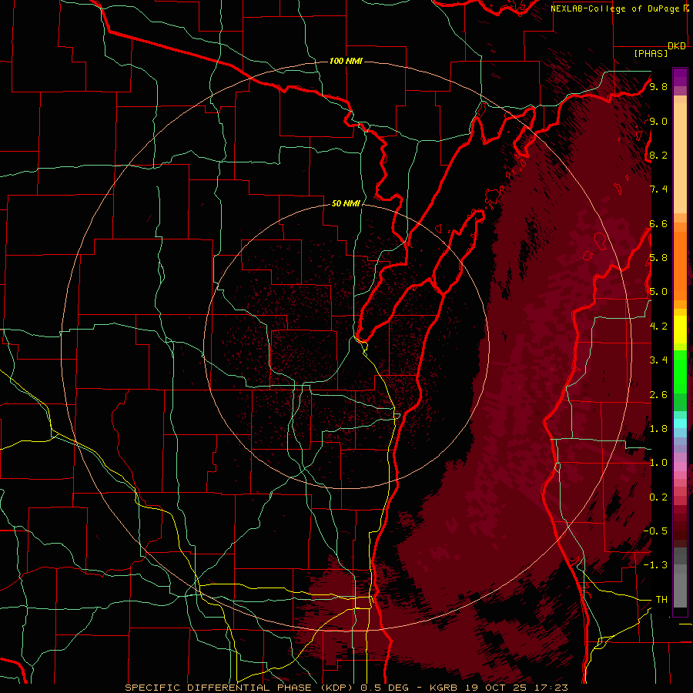Click the 5.0 value on the scale
693x693 pixels.
click(x=658, y=292)
